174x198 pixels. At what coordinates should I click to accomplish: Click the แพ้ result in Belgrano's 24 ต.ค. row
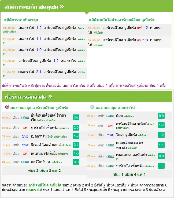tap(110, 125)
